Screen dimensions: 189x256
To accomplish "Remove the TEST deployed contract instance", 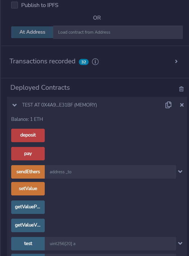I will coord(182,105).
